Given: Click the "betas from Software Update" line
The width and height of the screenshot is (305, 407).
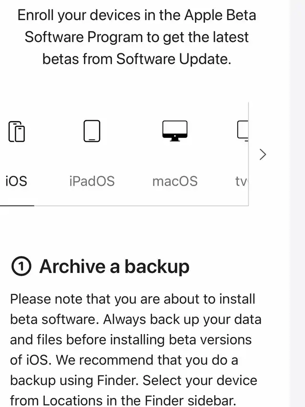Looking at the screenshot, I should [137, 59].
